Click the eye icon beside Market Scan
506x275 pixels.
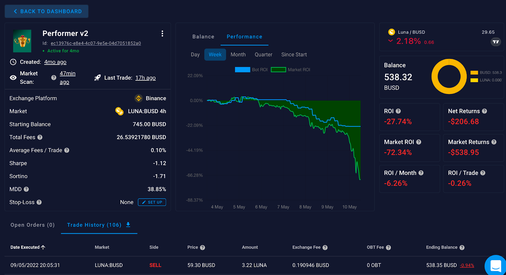tap(13, 78)
